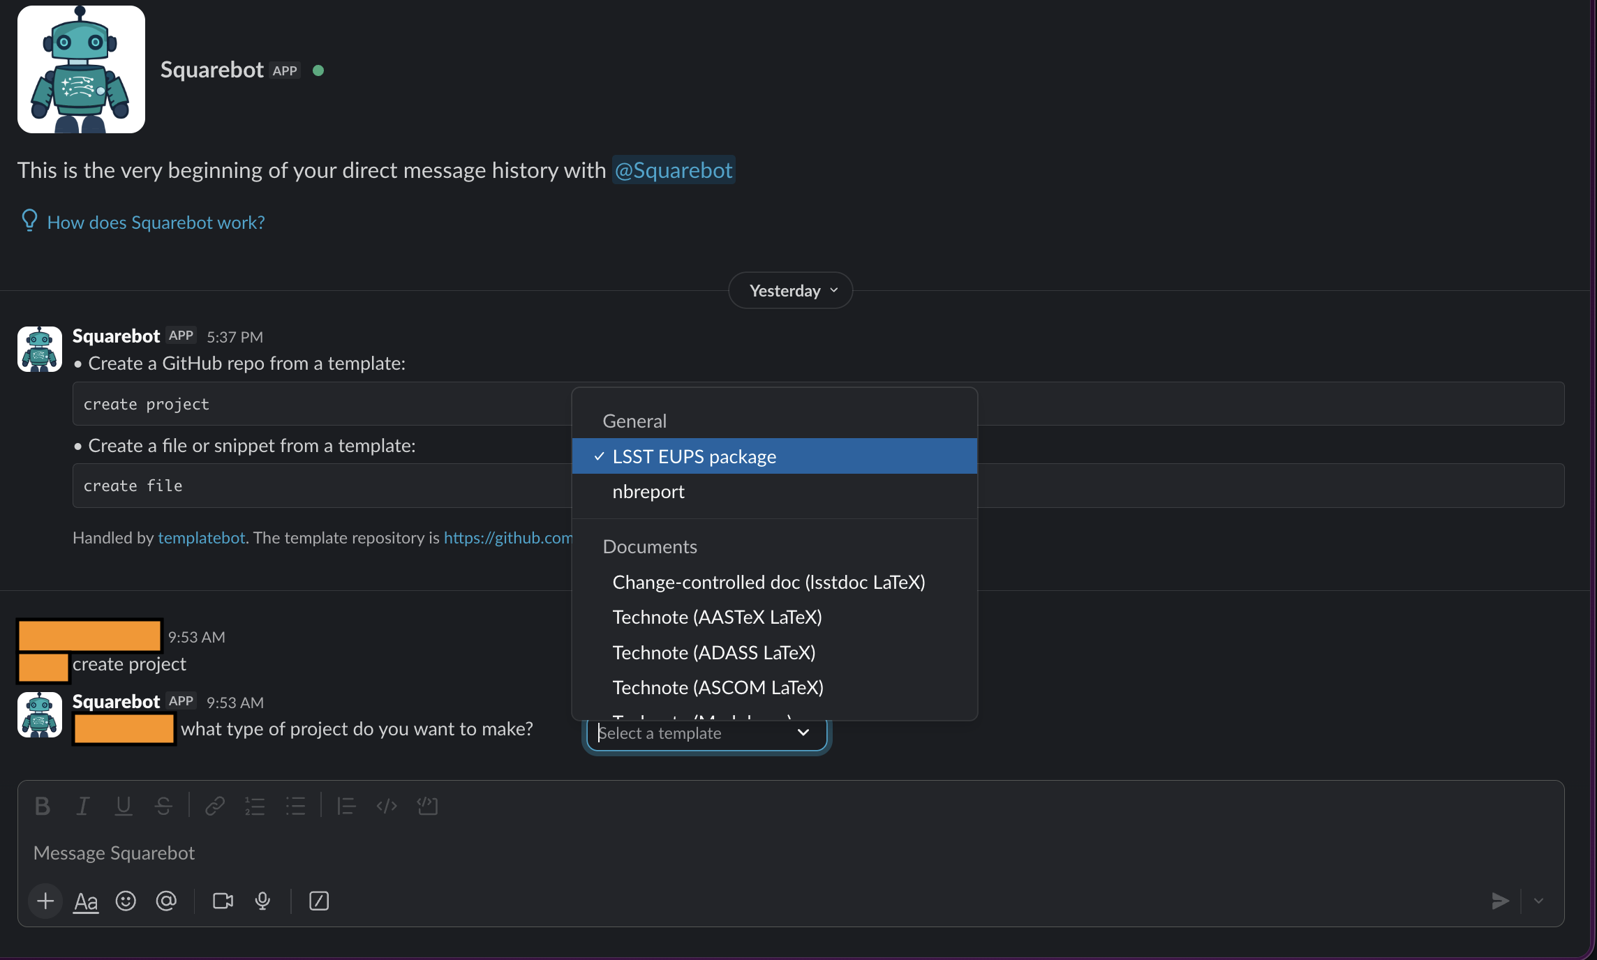Follow the templatebot link
Screen dimensions: 1597x960
tap(201, 538)
